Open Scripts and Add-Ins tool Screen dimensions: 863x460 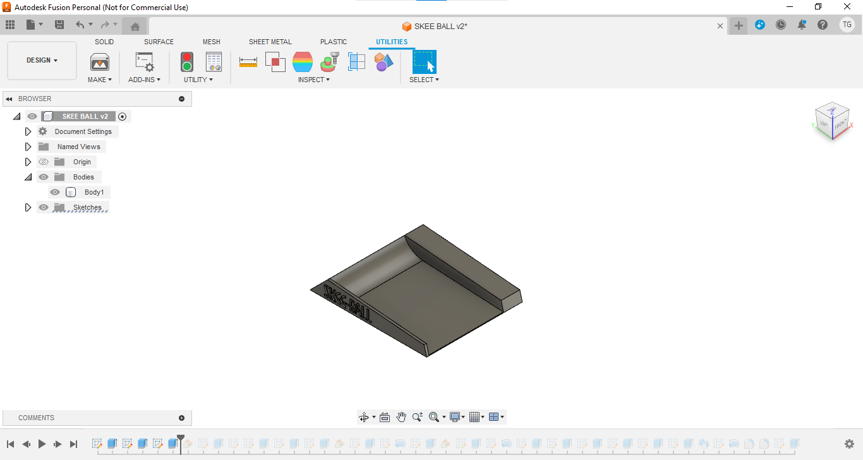[145, 62]
